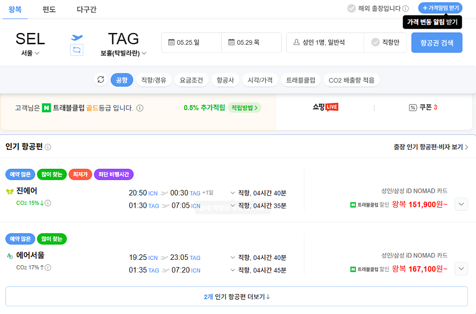Open the 05.29.목 return date field
This screenshot has height=314, width=476.
[x=252, y=42]
